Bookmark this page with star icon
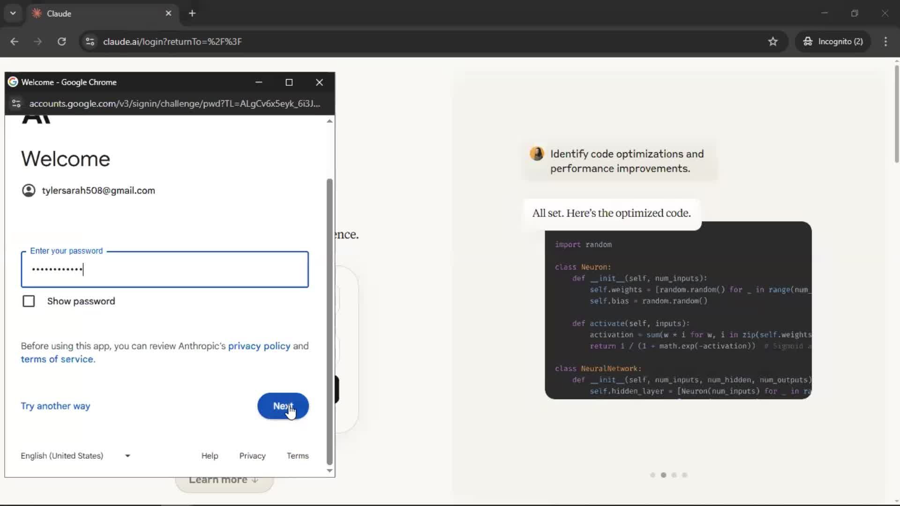This screenshot has width=900, height=506. (x=773, y=41)
